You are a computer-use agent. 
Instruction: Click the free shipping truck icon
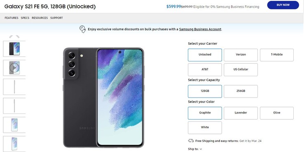pos(191,141)
